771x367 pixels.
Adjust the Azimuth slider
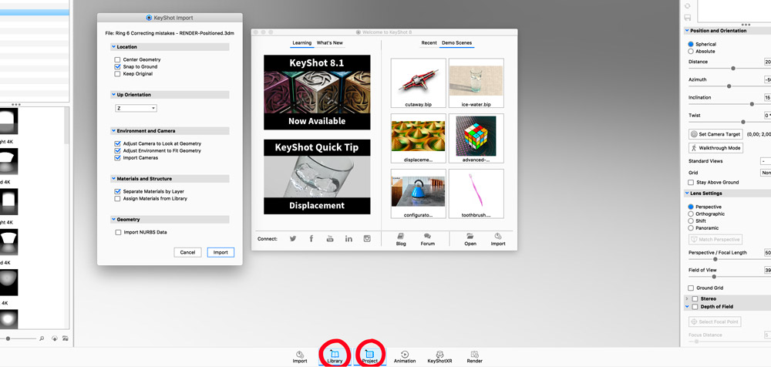tap(729, 86)
